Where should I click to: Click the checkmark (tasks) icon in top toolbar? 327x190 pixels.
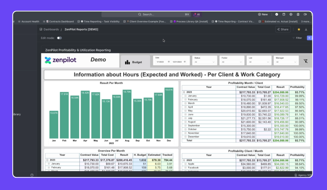pyautogui.click(x=277, y=14)
